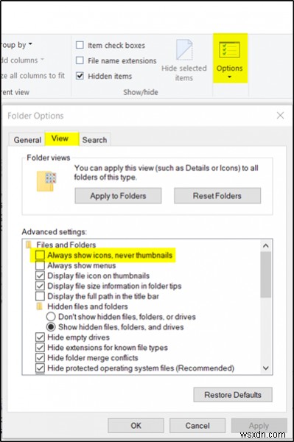Uncheck Hide empty drives
The width and height of the screenshot is (294, 442).
coord(40,337)
